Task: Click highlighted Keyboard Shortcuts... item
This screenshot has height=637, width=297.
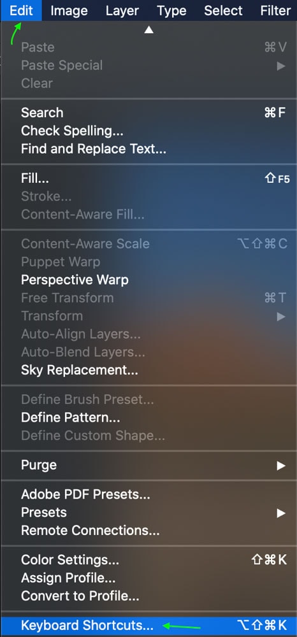Action: (x=148, y=626)
